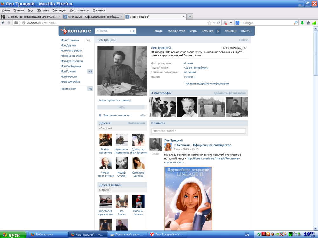Viewport: 318px width, 238px height.
Task: Click the browser back arrow
Action: click(x=3, y=23)
